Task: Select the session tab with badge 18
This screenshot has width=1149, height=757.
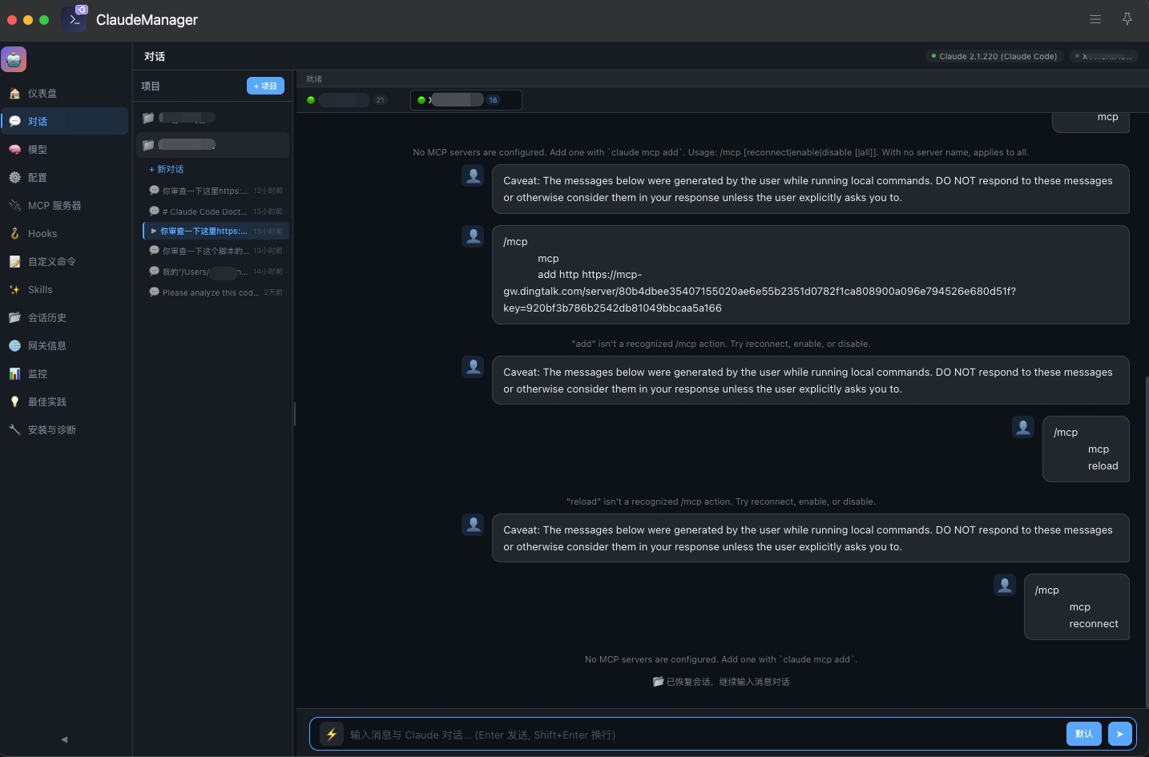Action: [466, 100]
